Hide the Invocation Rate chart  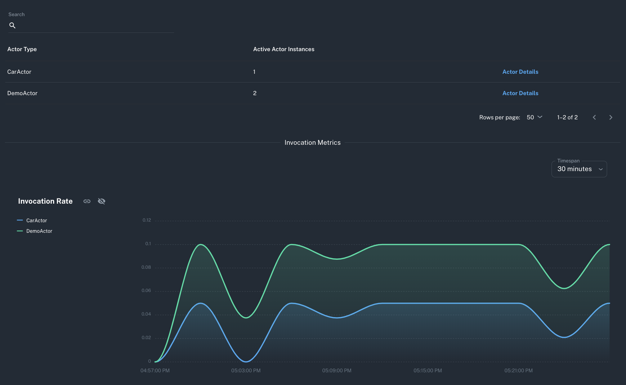(x=101, y=201)
